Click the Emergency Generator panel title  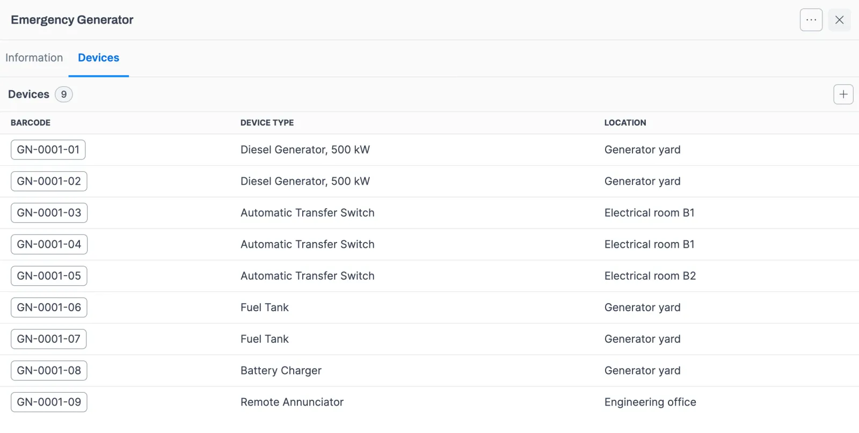(x=72, y=20)
